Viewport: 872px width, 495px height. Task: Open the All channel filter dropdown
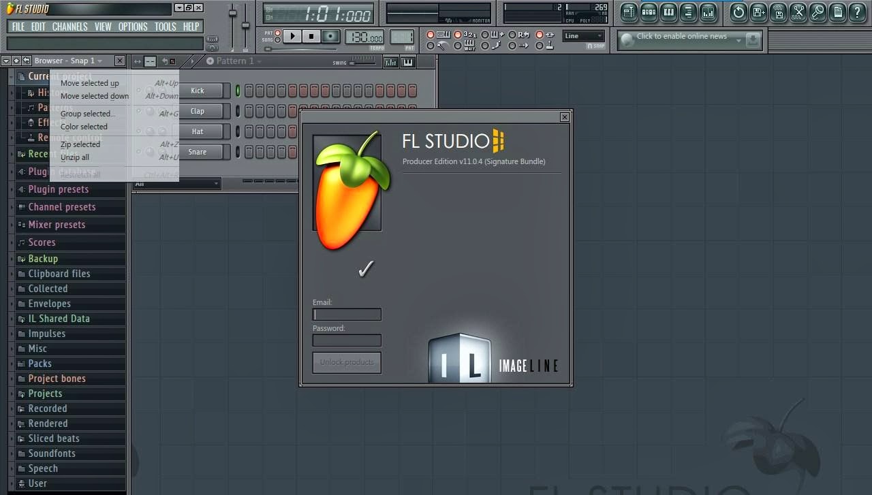[176, 184]
